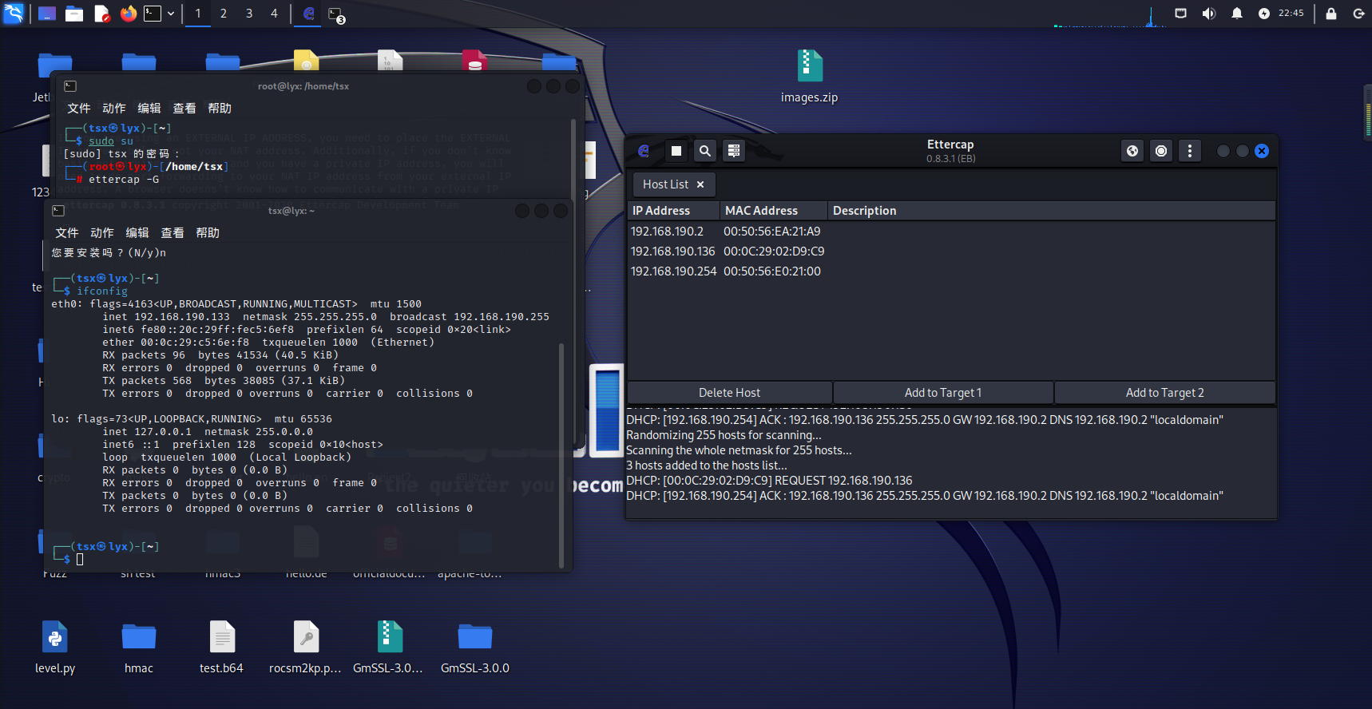
Task: Stop sniffing with the Ettercap stop button
Action: pyautogui.click(x=676, y=151)
